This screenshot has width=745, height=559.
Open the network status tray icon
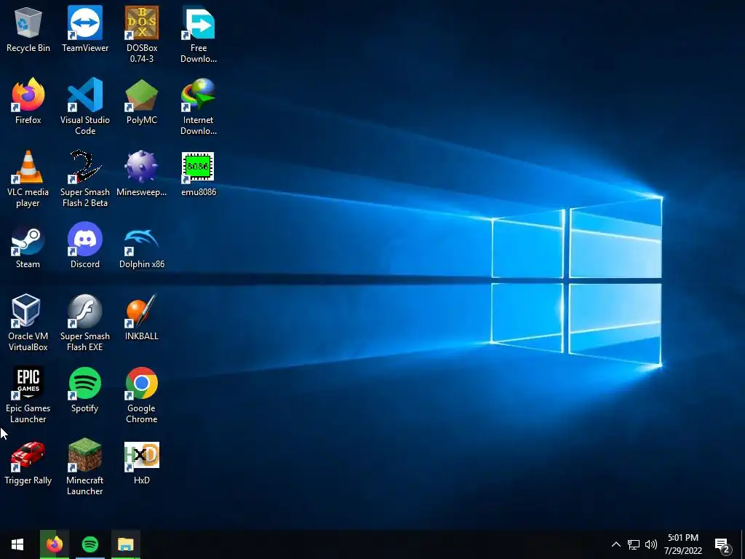coord(634,544)
